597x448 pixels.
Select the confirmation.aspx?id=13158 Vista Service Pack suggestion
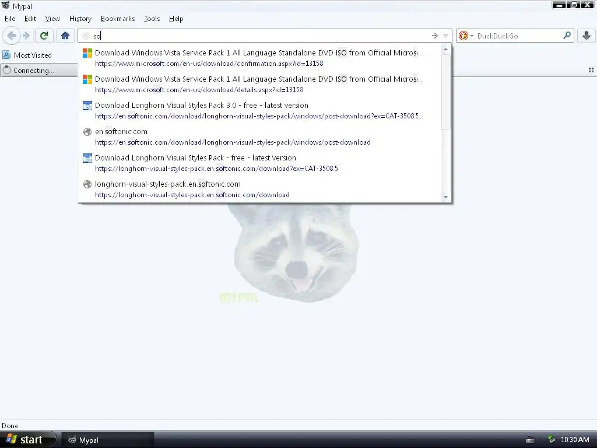click(259, 58)
